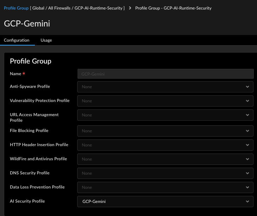Click the File Blocking Profile chevron arrow

click(x=247, y=131)
